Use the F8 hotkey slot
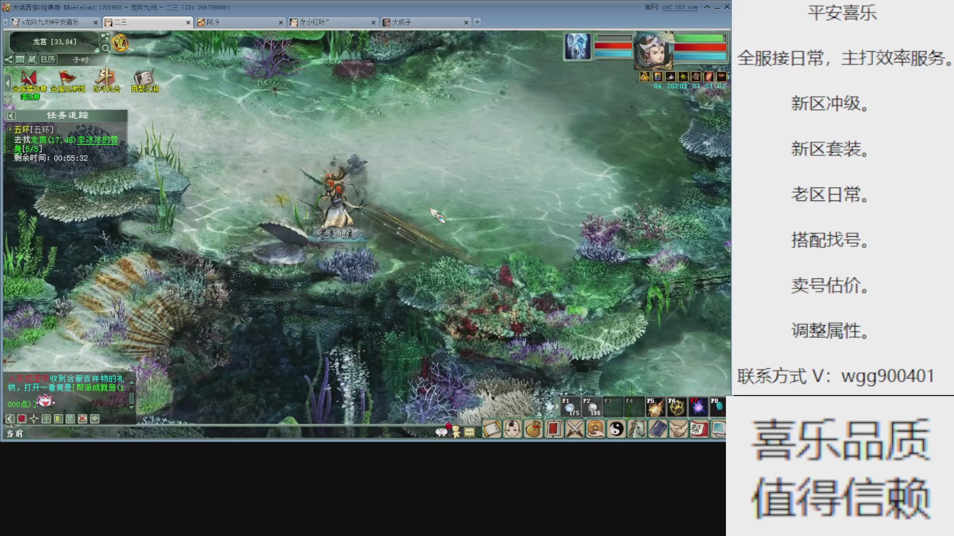Screen dimensions: 954x536 tap(718, 406)
